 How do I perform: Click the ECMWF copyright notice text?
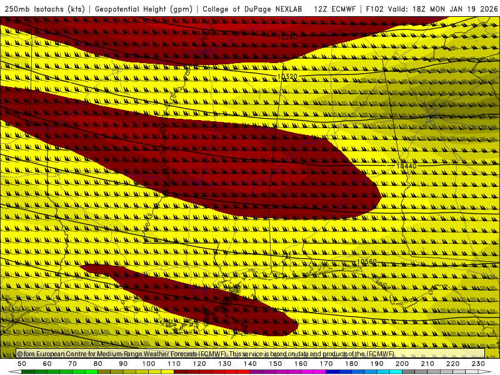pyautogui.click(x=206, y=354)
